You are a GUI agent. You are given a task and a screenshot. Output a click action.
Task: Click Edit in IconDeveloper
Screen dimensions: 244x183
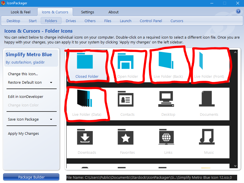[25, 96]
